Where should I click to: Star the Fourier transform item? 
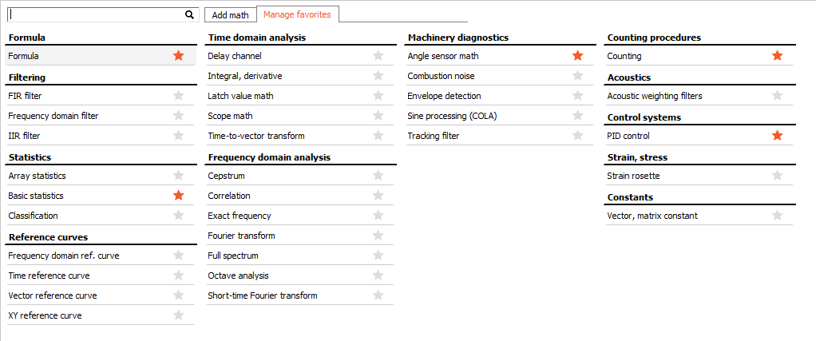pyautogui.click(x=378, y=236)
